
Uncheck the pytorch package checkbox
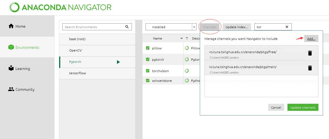coord(148,59)
